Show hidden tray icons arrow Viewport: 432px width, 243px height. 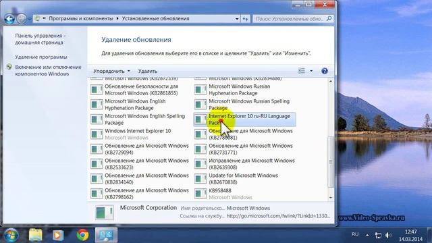point(367,235)
